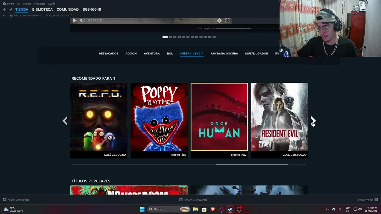
Task: Select the ROL category tab
Action: click(170, 53)
